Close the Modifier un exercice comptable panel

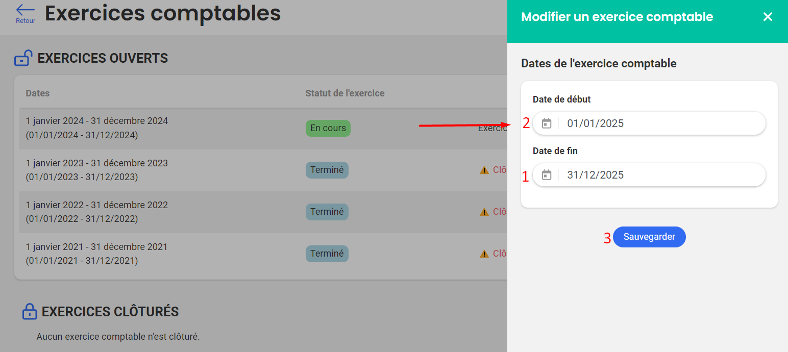pyautogui.click(x=768, y=17)
